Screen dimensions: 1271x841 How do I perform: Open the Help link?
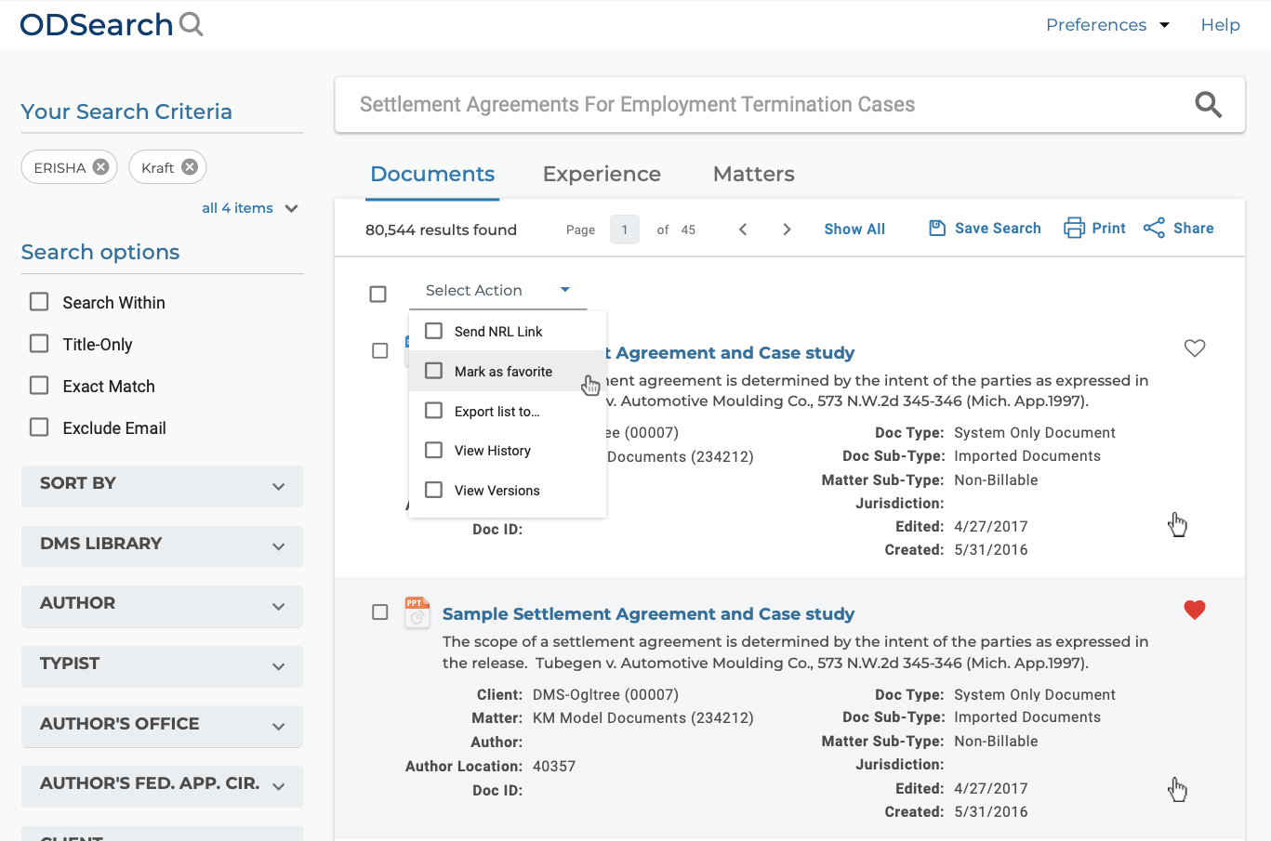coord(1220,25)
